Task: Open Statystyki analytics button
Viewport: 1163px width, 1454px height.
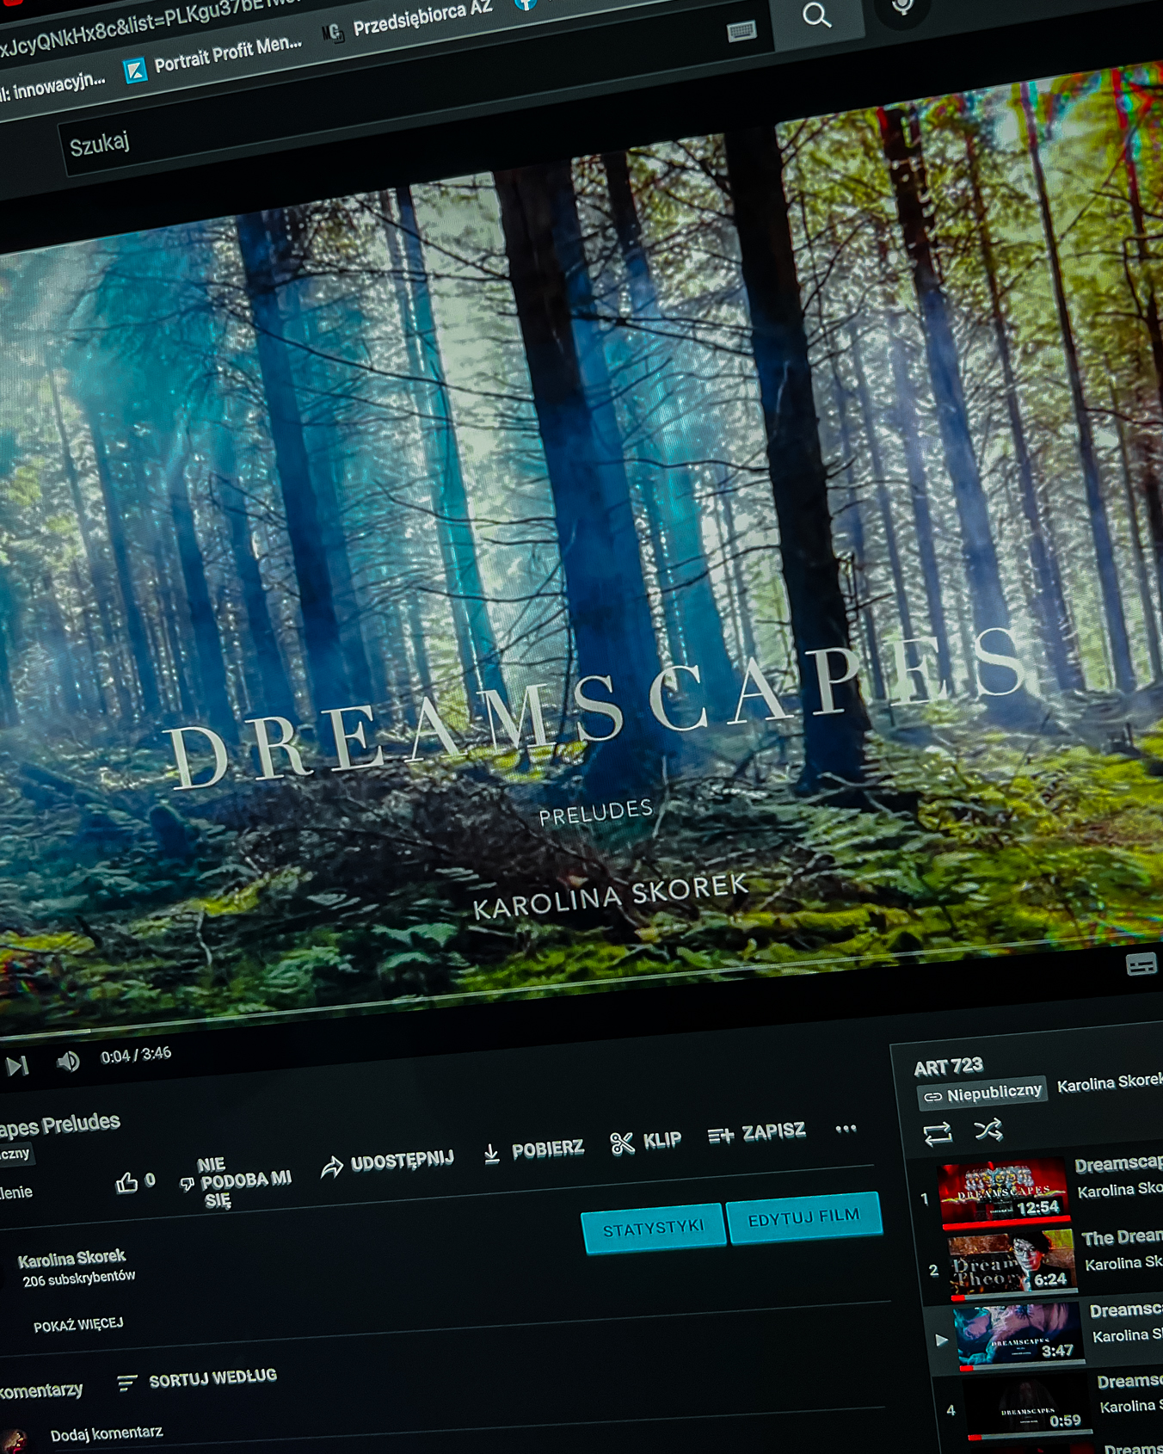Action: click(x=652, y=1229)
